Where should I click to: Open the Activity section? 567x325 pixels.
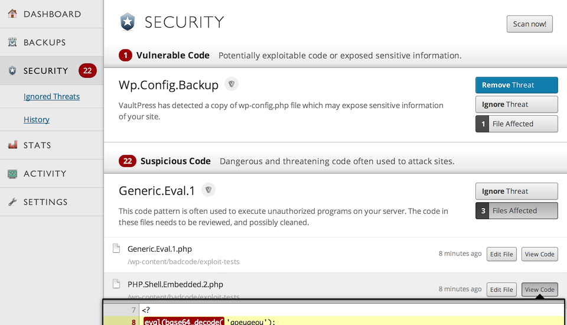[52, 173]
